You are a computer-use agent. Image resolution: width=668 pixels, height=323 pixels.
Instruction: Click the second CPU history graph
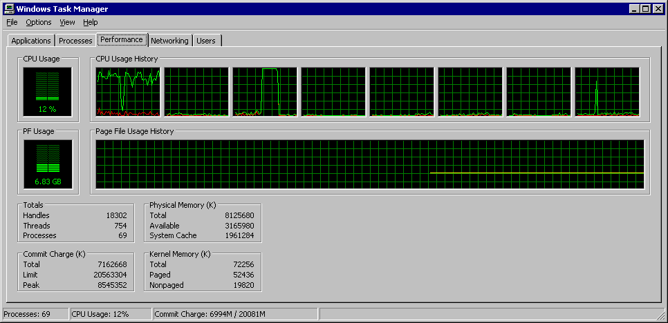(x=196, y=91)
